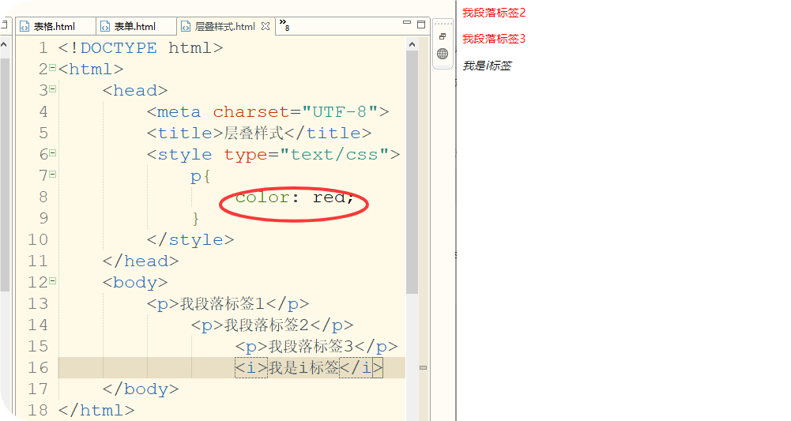Show hidden editor tabs list (»8)
The height and width of the screenshot is (421, 791).
pyautogui.click(x=284, y=24)
